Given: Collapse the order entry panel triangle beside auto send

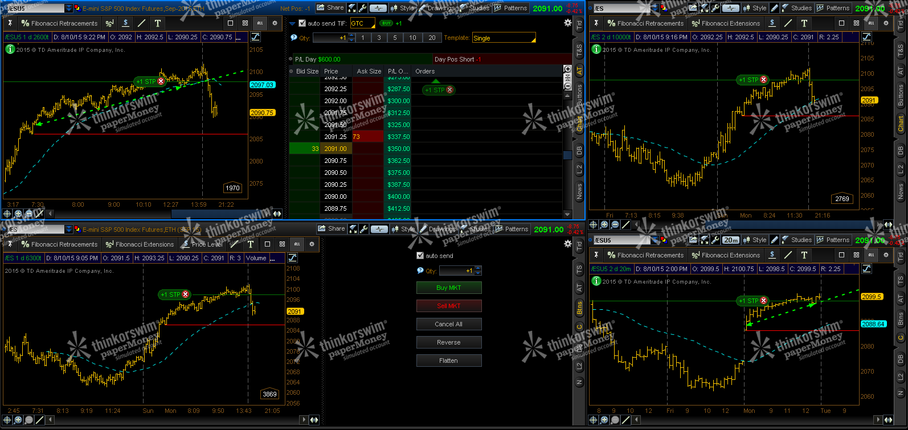Looking at the screenshot, I should pyautogui.click(x=293, y=23).
